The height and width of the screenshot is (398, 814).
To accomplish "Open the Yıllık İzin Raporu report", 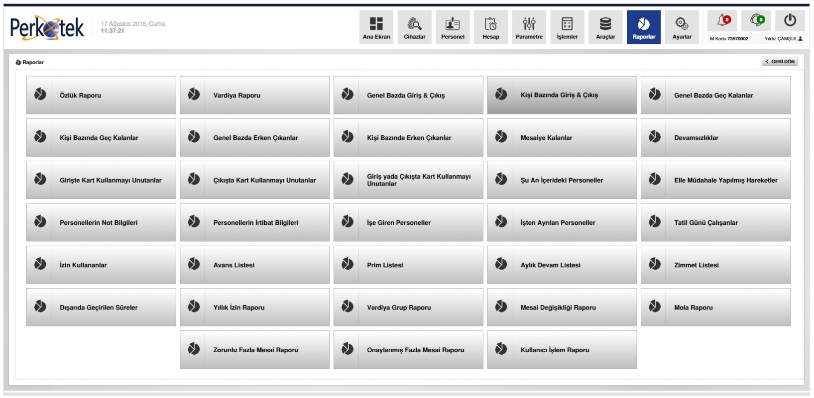I will 255,307.
